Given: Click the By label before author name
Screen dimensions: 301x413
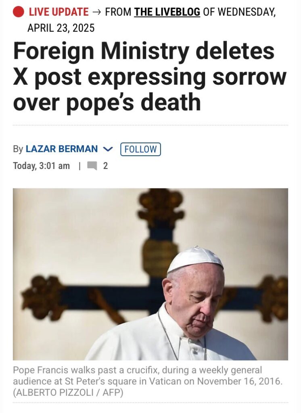Looking at the screenshot, I should click(x=18, y=149).
